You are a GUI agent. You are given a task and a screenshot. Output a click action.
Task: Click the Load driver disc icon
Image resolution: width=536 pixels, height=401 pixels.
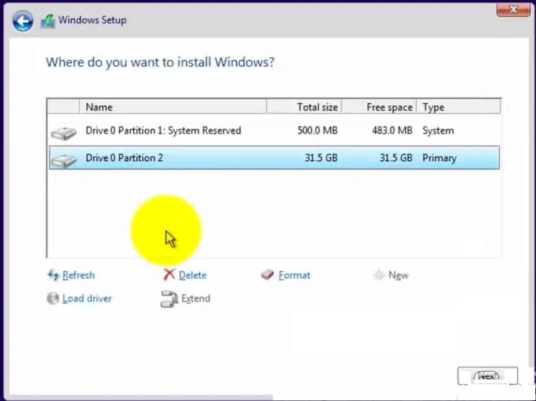click(x=53, y=298)
